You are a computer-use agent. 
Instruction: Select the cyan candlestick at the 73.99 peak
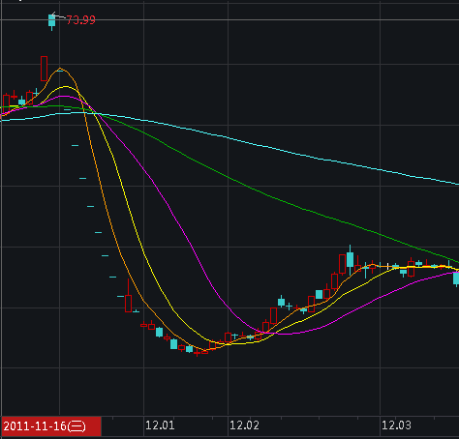point(51,21)
